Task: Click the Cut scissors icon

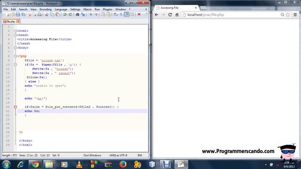Action: (x=47, y=15)
